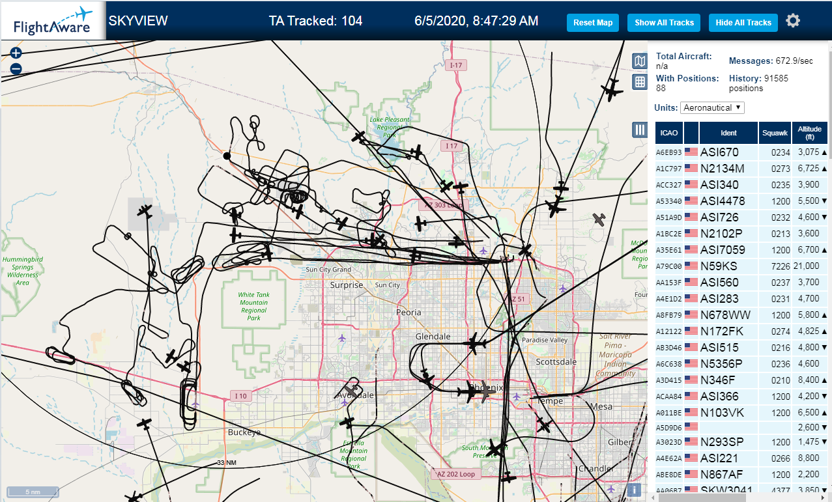This screenshot has width=832, height=502.
Task: Sort table by Ident column
Action: click(729, 133)
